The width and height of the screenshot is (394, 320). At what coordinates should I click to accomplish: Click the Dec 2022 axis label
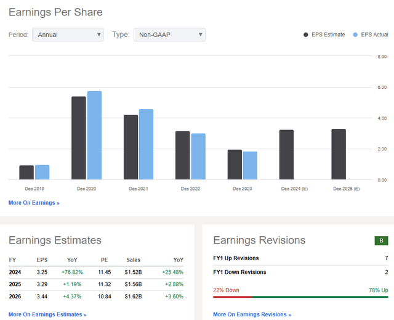(190, 189)
